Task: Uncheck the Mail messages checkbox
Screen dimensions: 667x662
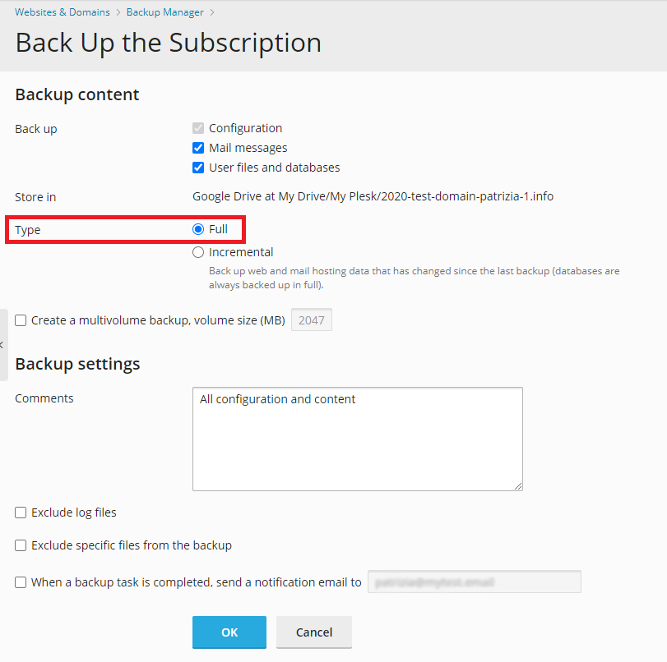Action: [197, 147]
